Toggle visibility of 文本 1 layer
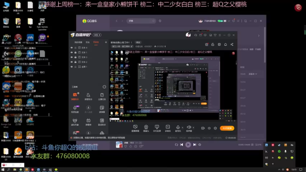306x172 pixels. pos(72,52)
